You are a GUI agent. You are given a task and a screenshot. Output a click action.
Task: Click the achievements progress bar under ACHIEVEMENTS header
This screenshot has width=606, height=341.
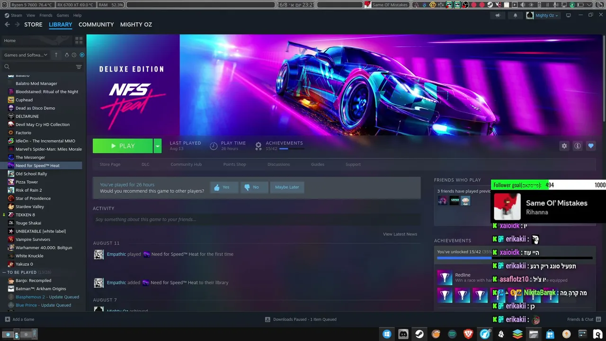point(515,258)
